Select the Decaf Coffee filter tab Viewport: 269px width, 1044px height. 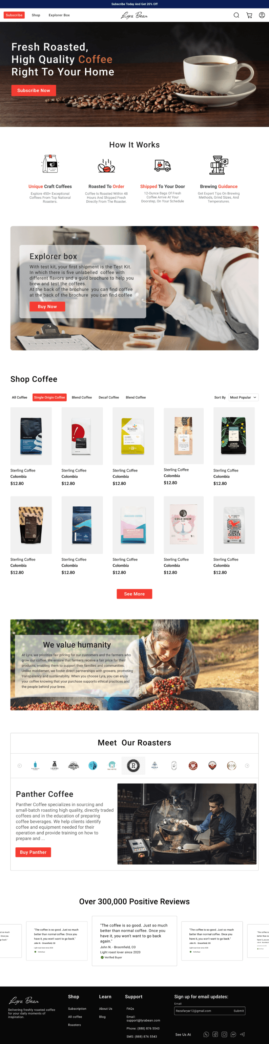(109, 398)
